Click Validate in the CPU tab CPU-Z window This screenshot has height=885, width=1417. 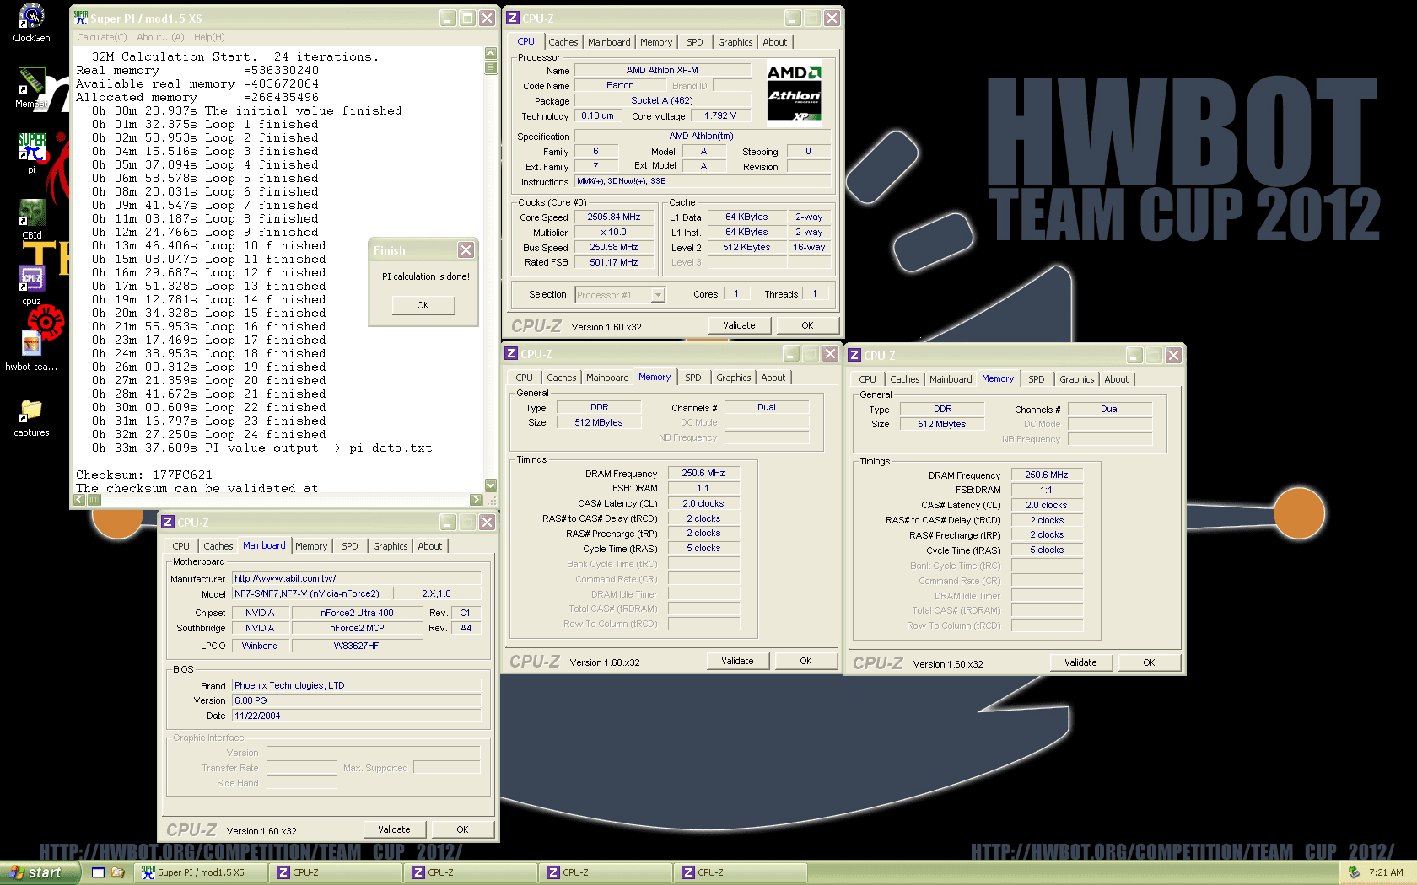pos(739,325)
